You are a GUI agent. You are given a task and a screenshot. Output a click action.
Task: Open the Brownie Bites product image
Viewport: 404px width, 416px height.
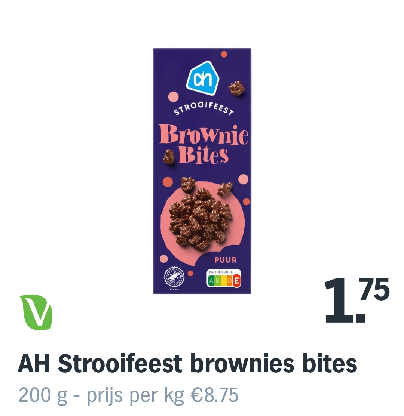coord(202,171)
